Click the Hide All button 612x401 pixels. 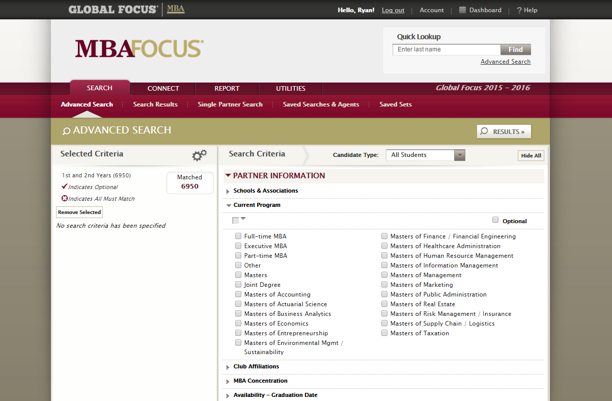point(531,155)
